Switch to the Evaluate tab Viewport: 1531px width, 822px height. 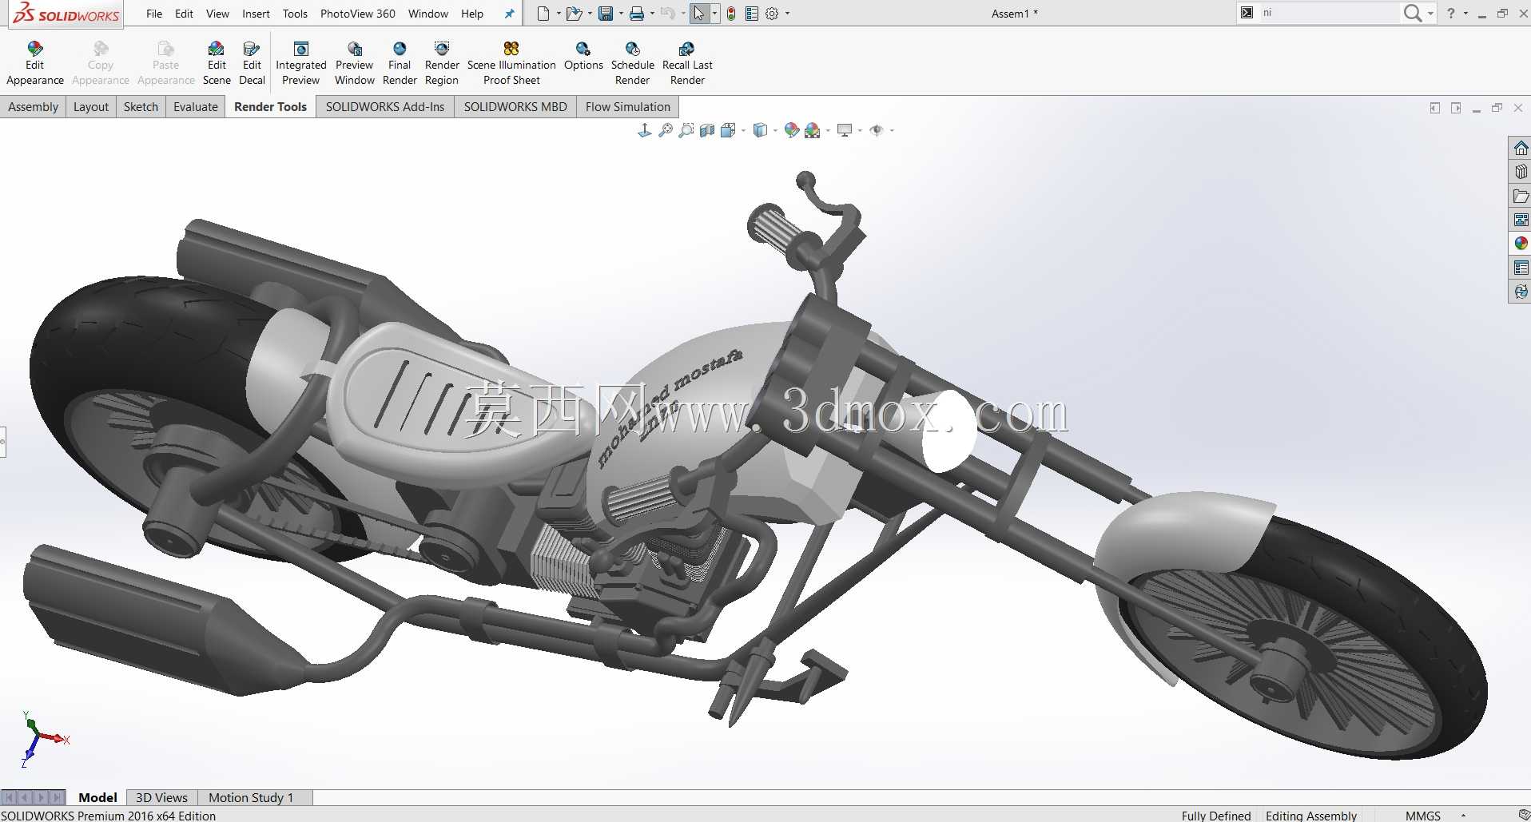[x=195, y=107]
